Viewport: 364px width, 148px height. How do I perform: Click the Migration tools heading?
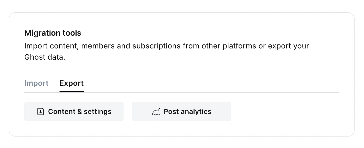pos(53,33)
